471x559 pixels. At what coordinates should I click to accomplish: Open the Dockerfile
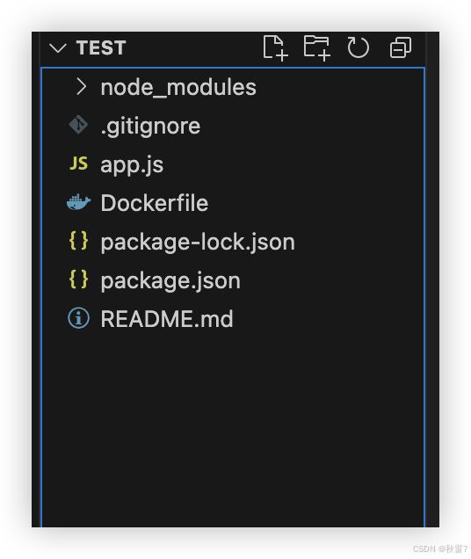(x=155, y=203)
